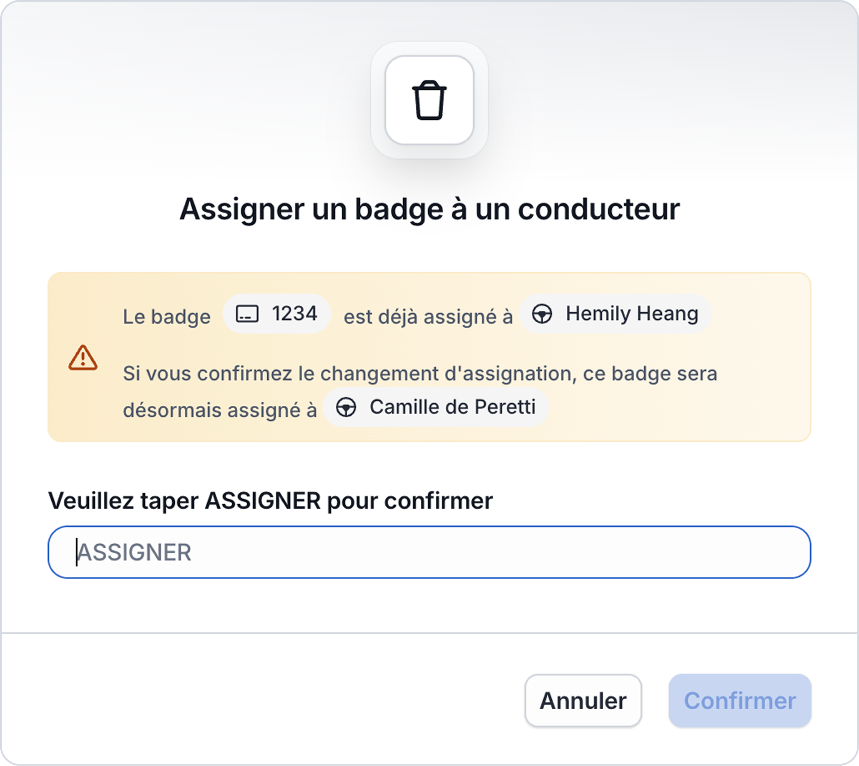The height and width of the screenshot is (766, 859).
Task: Click the 'désormais assigné à' text
Action: point(220,410)
